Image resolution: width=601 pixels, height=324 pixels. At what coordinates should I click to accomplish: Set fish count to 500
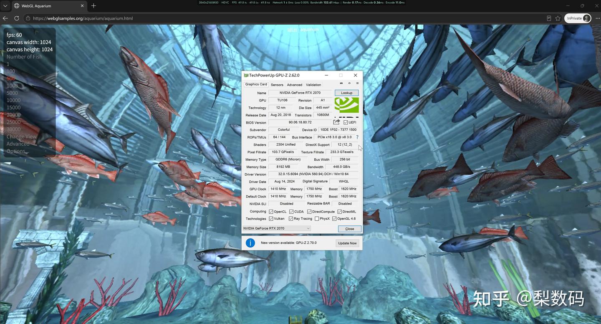(11, 78)
